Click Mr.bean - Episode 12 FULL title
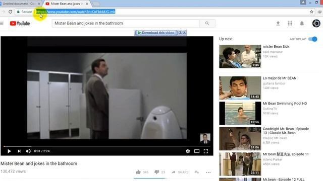Image resolution: width=323 pixels, height=181 pixels. 284,179
